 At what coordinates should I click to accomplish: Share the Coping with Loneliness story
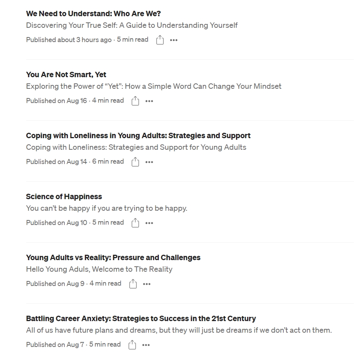135,162
